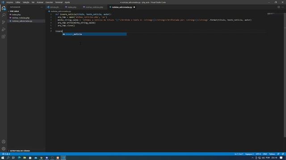Open index.php in the Explorer tree
Screen dimensions: 286x160
[16, 15]
